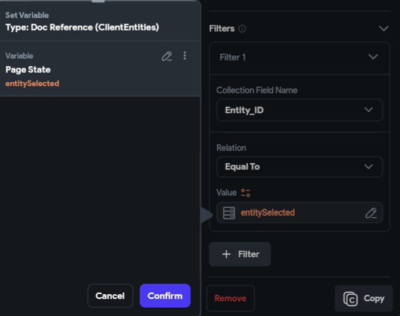
Task: Click the orange settings icon beside the Value label
Action: [246, 193]
